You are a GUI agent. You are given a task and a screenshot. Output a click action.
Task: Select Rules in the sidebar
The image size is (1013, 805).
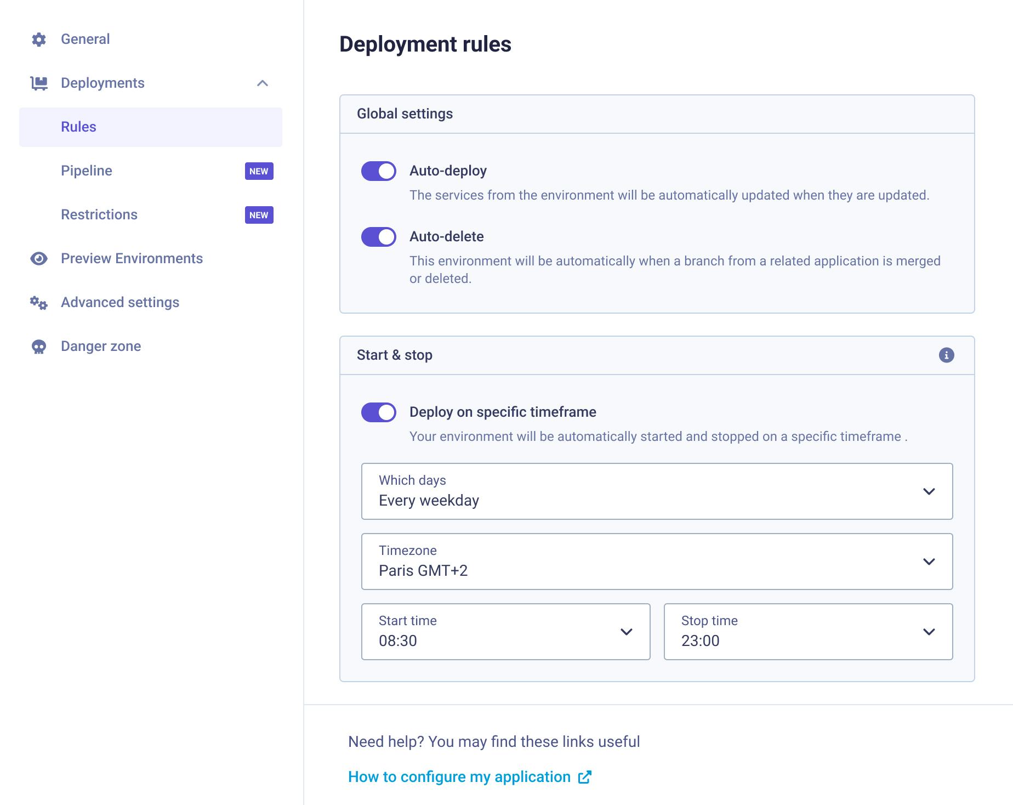click(x=79, y=127)
